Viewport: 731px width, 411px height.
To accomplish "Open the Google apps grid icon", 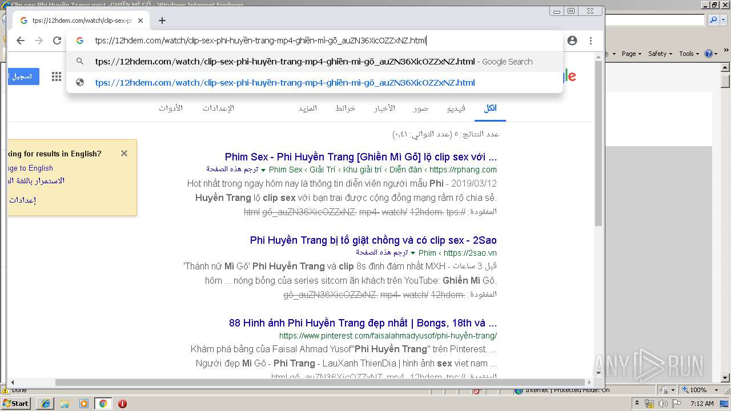I will (x=57, y=76).
